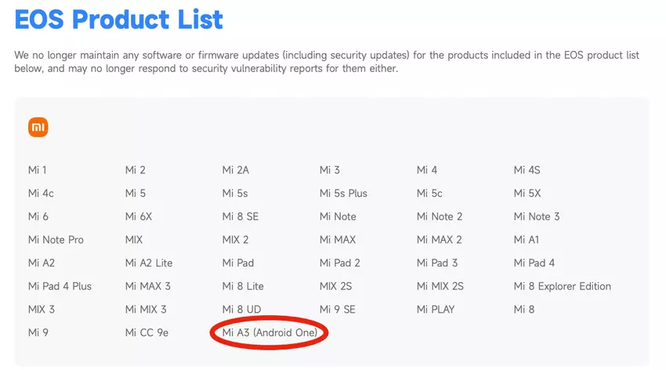Open the Mi Pad 4 Plus entry

click(x=60, y=287)
